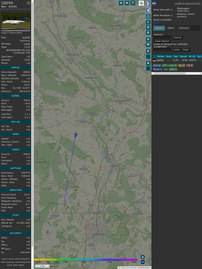
Task: Toggle the K map button
Action: [148, 33]
